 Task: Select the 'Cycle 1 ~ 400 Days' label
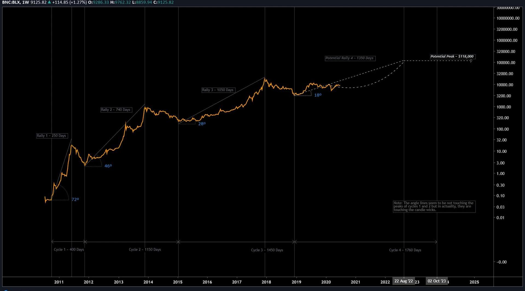tap(69, 250)
